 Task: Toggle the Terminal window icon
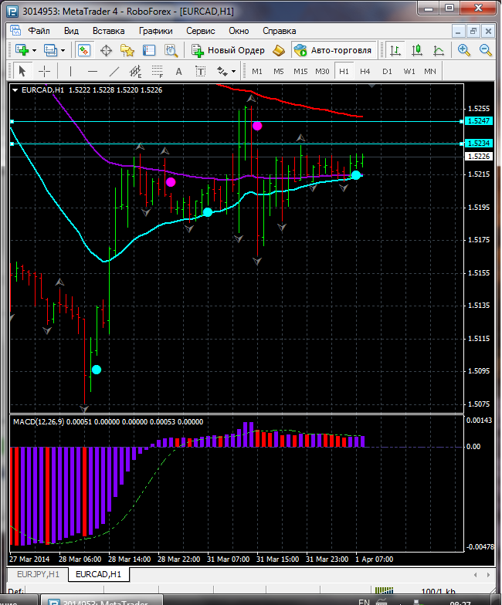148,50
